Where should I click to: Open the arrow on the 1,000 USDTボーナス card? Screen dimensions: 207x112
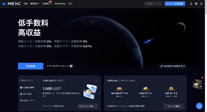point(96,81)
